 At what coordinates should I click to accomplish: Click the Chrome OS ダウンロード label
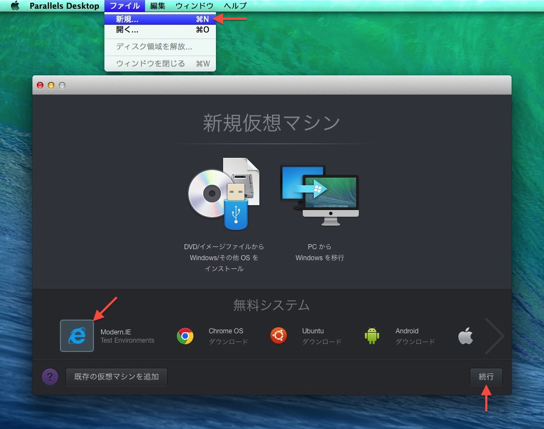[x=228, y=336]
